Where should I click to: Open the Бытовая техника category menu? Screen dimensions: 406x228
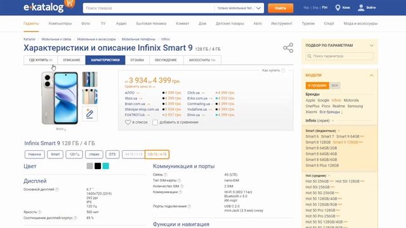[151, 23]
